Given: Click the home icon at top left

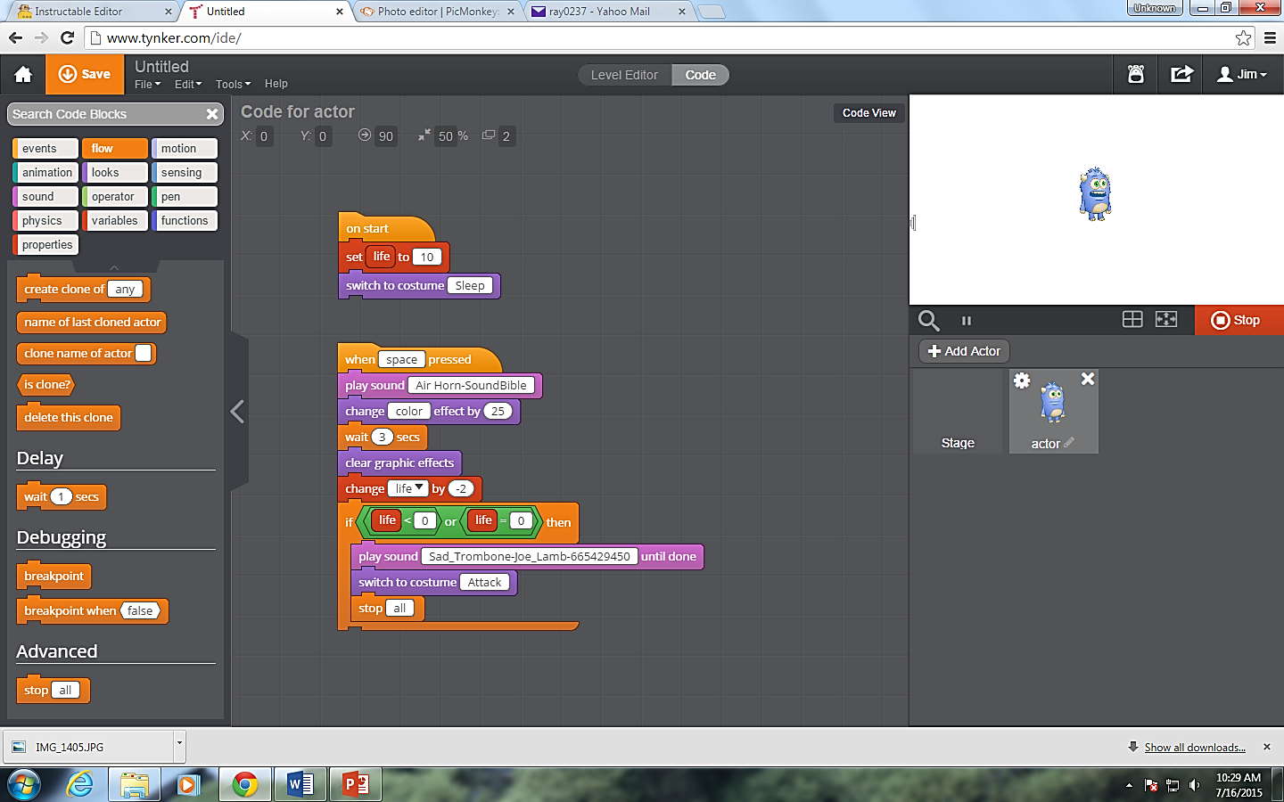Looking at the screenshot, I should (x=22, y=74).
